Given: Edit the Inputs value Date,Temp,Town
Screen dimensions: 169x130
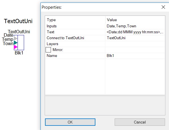Looking at the screenshot, I should pyautogui.click(x=135, y=26).
